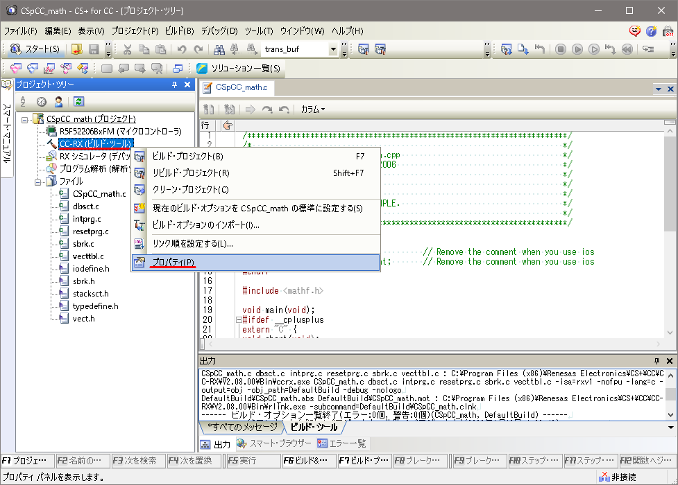Open the カラム dropdown in editor
This screenshot has width=678, height=485.
pyautogui.click(x=312, y=109)
